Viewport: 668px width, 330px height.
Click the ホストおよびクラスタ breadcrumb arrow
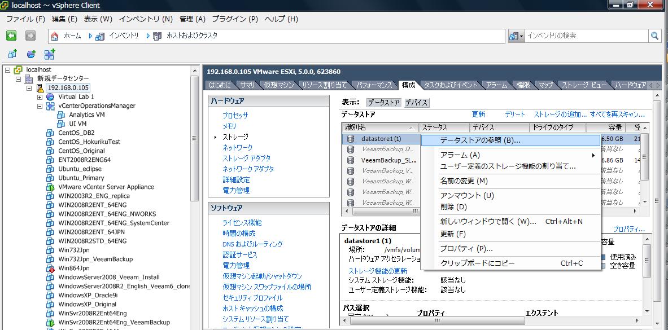148,36
